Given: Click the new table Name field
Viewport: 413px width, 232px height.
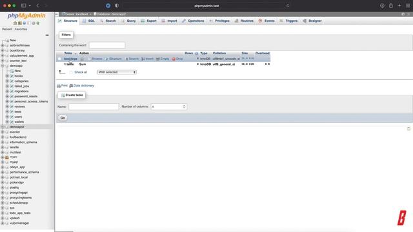Looking at the screenshot, I should pos(94,107).
